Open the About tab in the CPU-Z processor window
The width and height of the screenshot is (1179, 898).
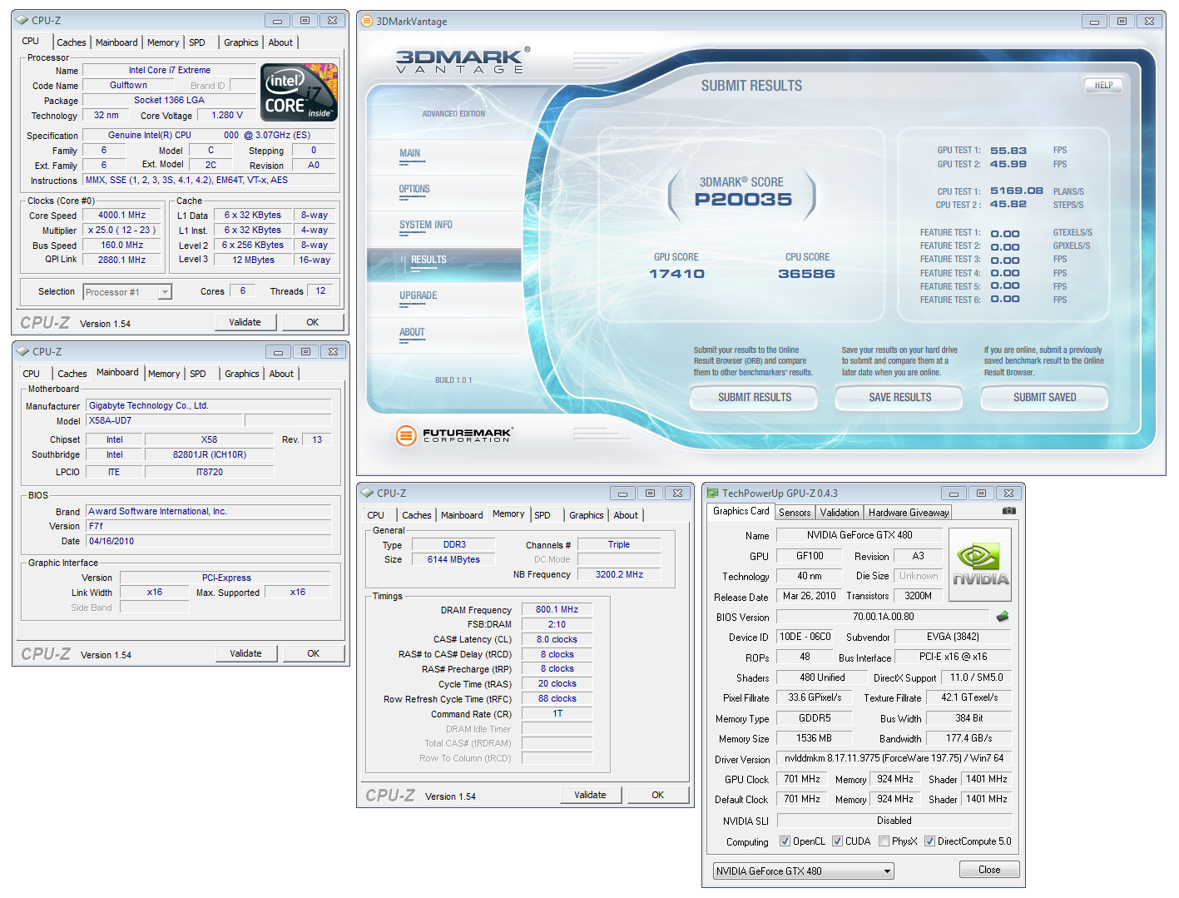(280, 42)
